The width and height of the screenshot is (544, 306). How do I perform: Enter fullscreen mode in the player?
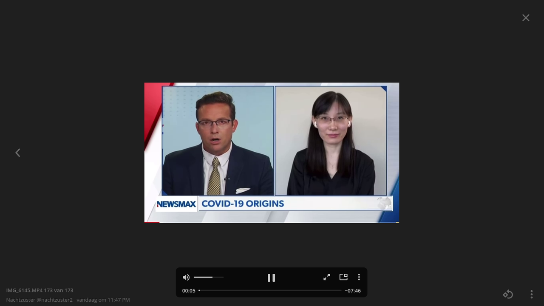[x=327, y=277]
